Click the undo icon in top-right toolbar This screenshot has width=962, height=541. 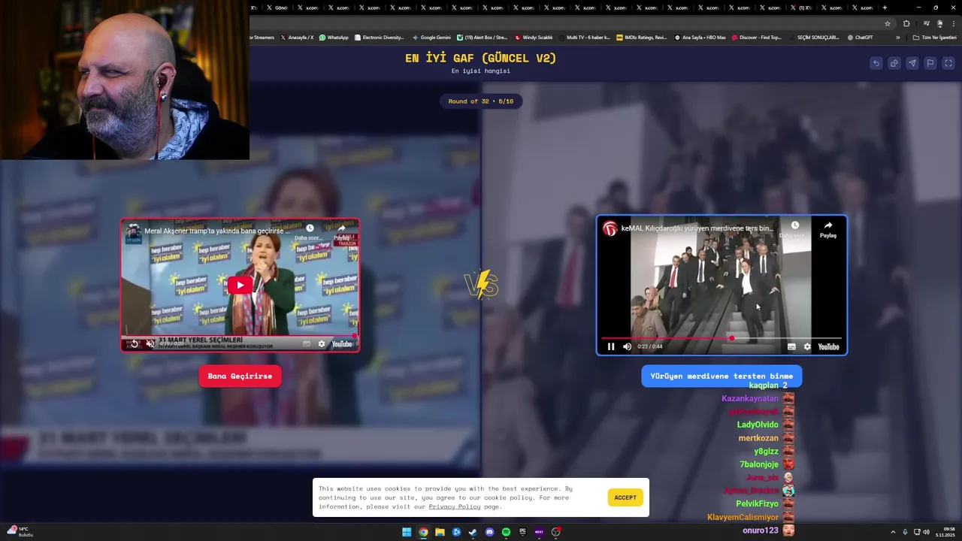pos(876,63)
